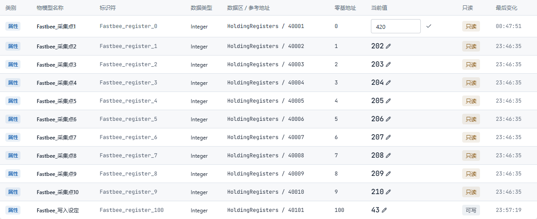Select the name Fastbee_采集点2

pyautogui.click(x=57, y=47)
